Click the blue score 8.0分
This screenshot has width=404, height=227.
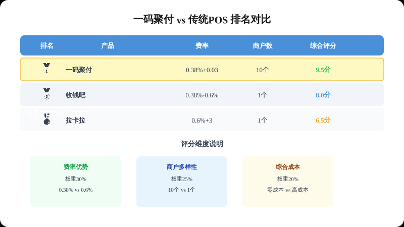tap(323, 95)
